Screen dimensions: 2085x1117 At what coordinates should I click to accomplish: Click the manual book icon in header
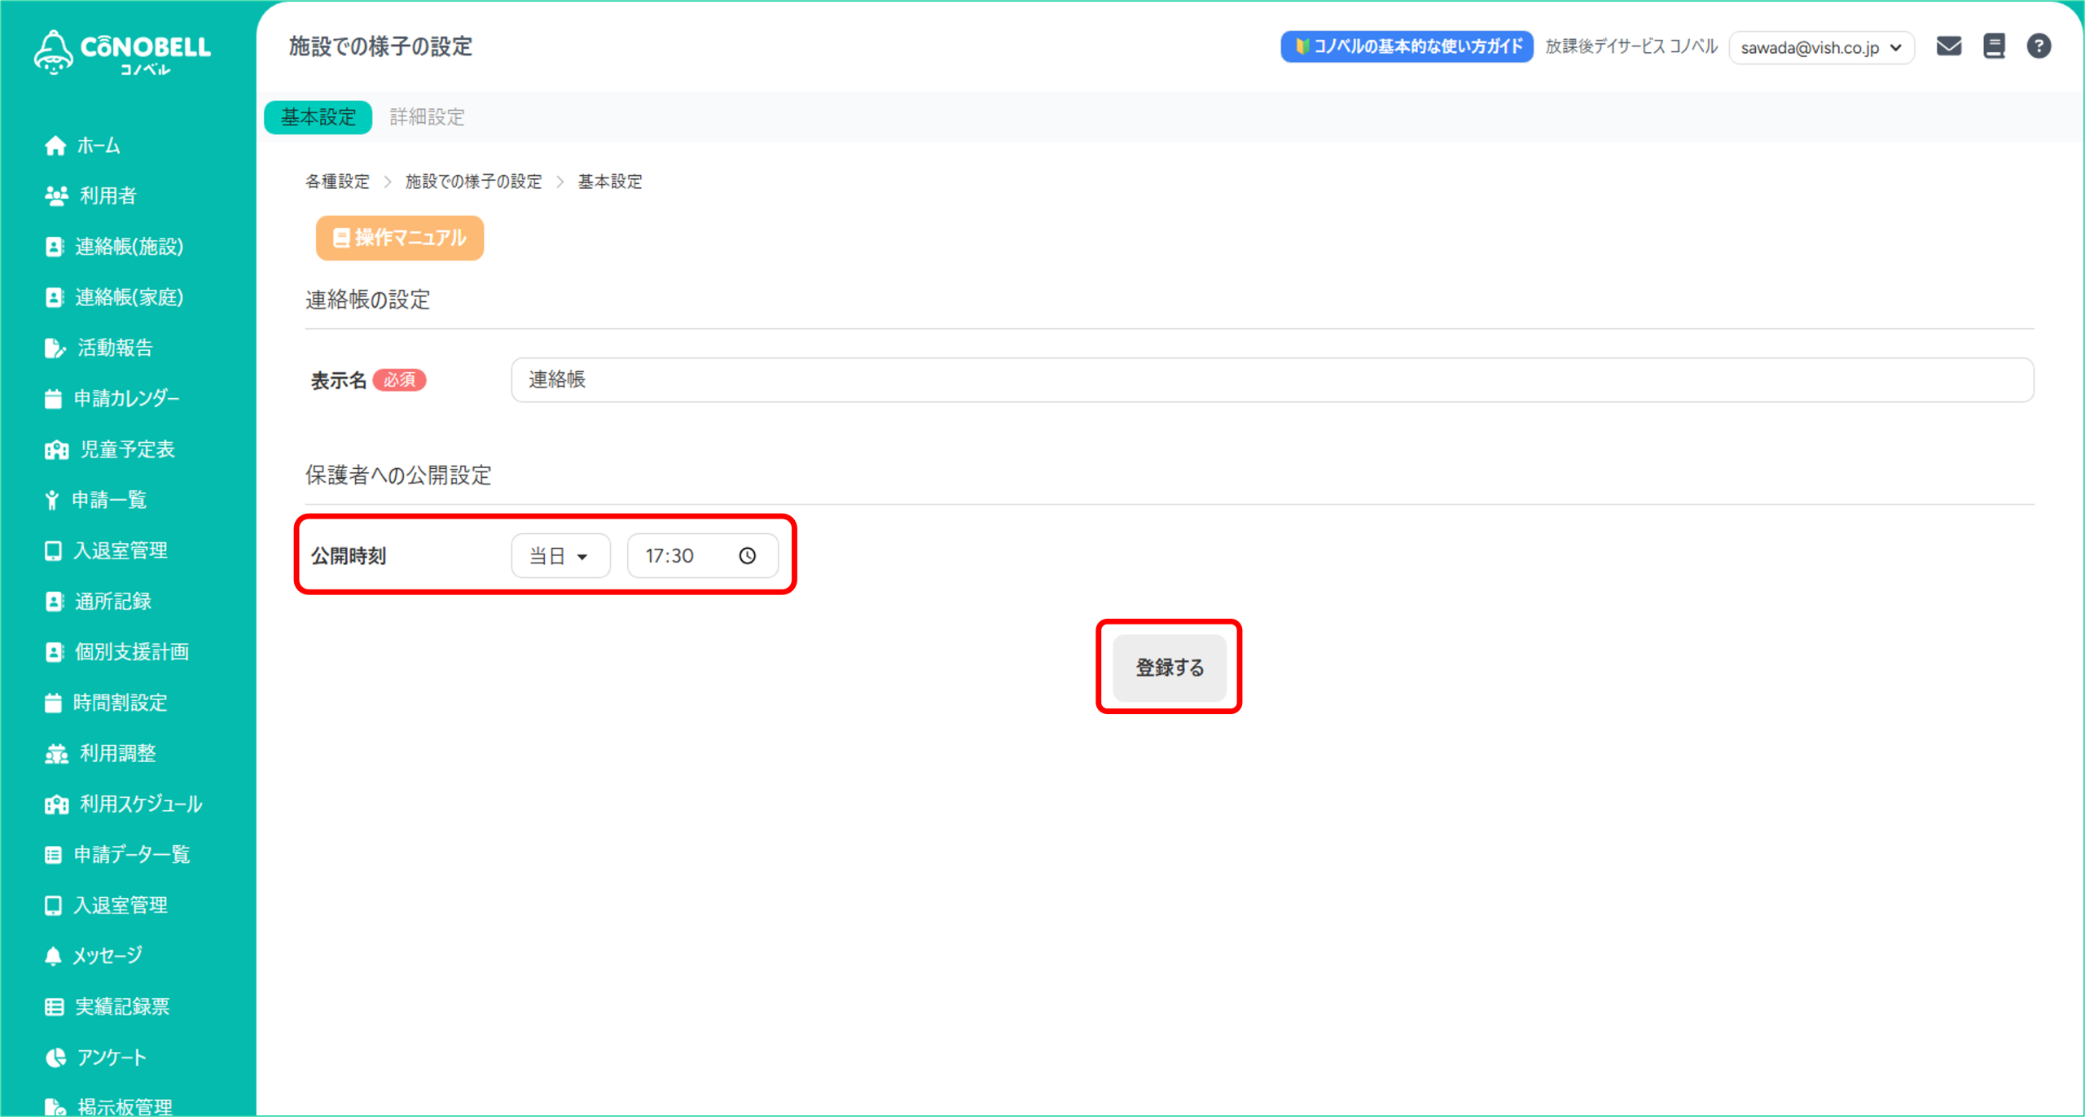pos(1994,46)
